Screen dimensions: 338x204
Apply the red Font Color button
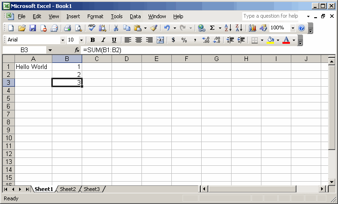(286, 40)
